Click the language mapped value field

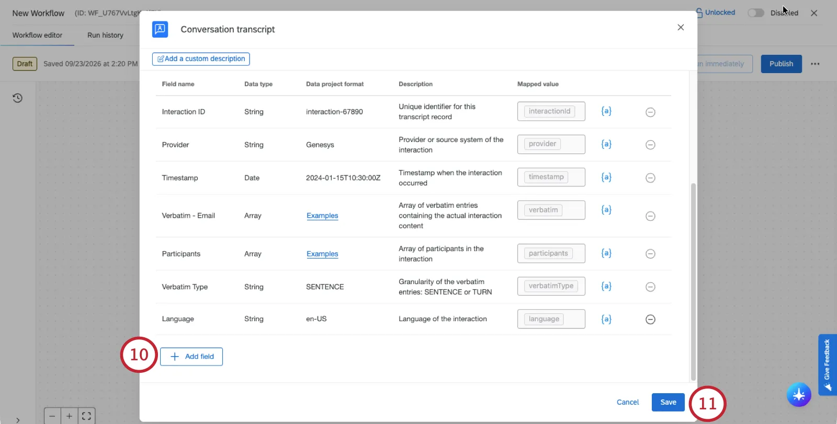551,319
